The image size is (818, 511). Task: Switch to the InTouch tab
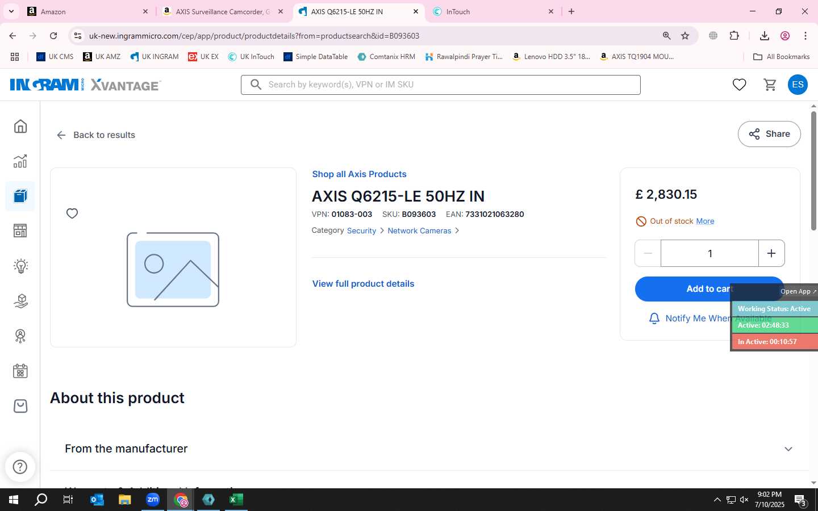point(493,11)
